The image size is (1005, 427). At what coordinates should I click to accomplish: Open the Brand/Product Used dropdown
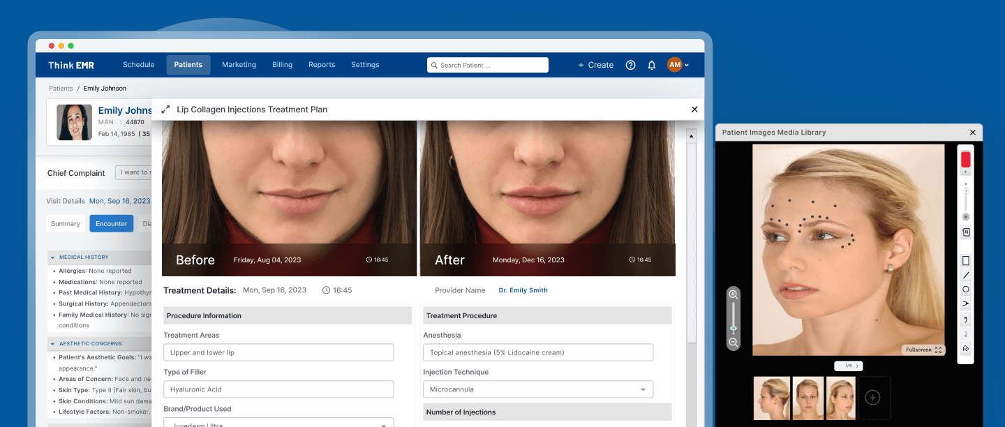[x=278, y=424]
